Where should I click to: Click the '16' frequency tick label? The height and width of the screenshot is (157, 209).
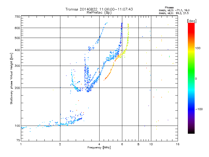tap(178, 144)
